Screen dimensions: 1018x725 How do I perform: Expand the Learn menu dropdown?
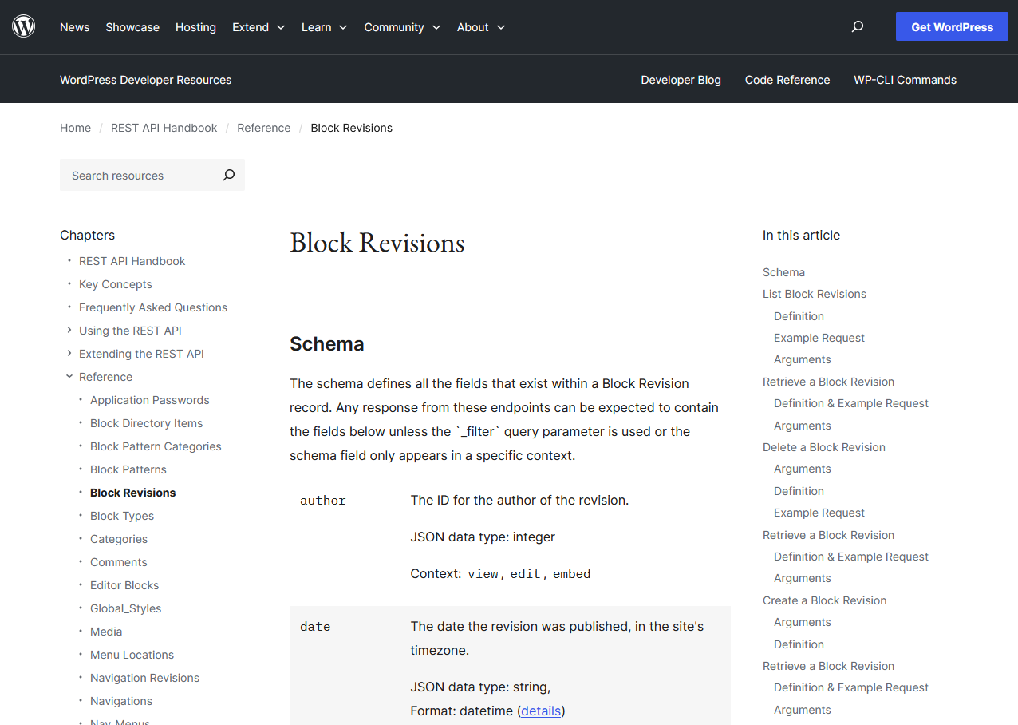[x=324, y=27]
